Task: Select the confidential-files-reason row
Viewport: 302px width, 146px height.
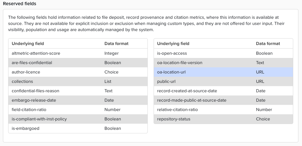Action: pyautogui.click(x=35, y=91)
